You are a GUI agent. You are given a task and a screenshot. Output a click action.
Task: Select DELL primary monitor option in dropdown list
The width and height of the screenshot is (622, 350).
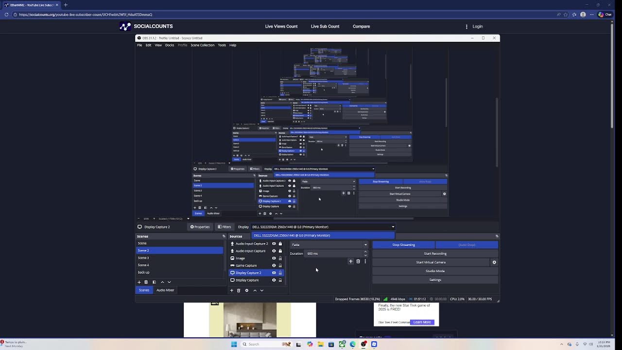point(324,236)
